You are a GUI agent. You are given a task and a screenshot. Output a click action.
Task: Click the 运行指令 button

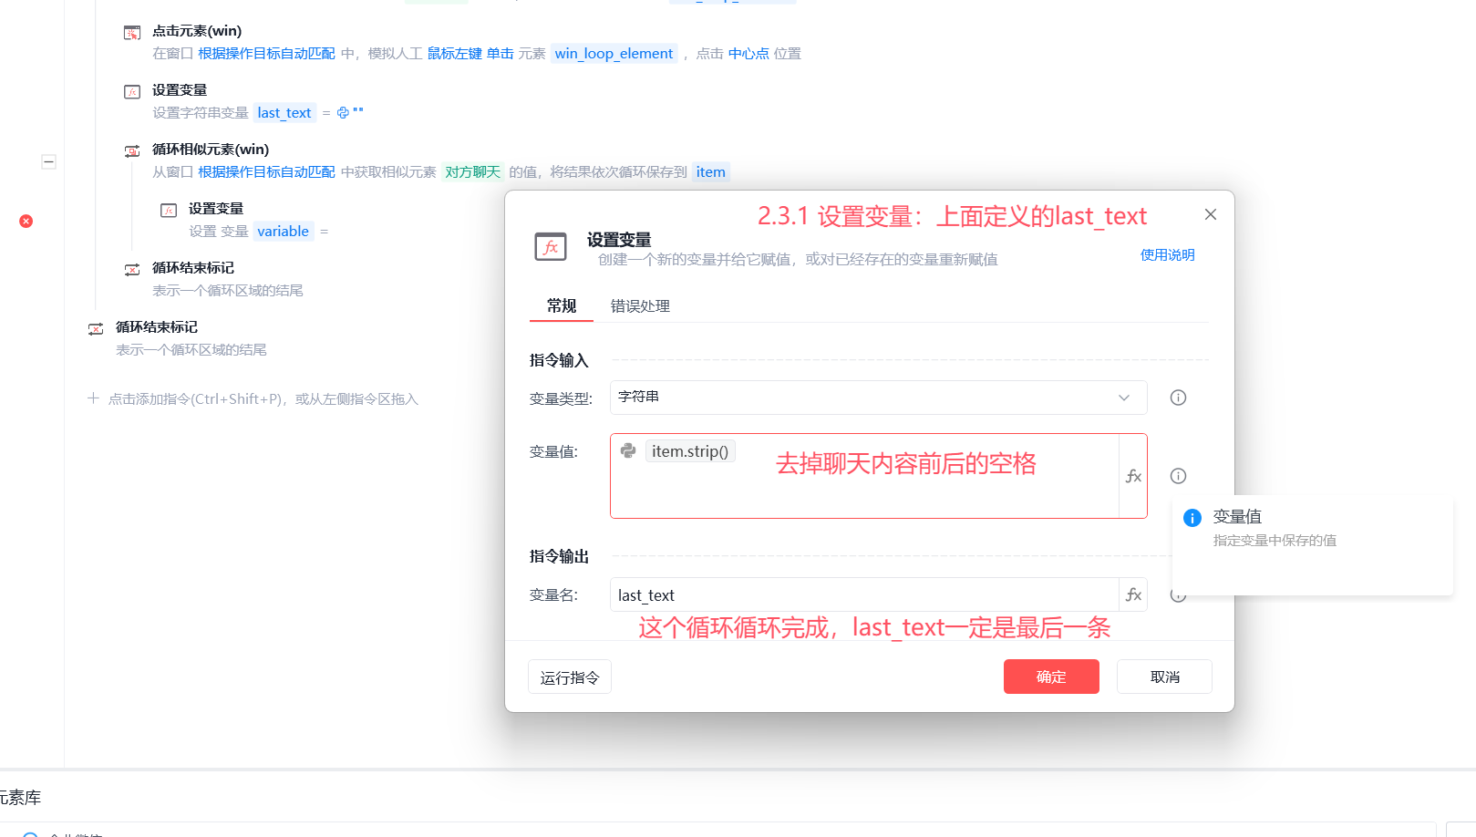[570, 677]
